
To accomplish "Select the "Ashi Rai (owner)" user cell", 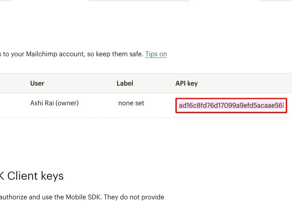I will [54, 103].
